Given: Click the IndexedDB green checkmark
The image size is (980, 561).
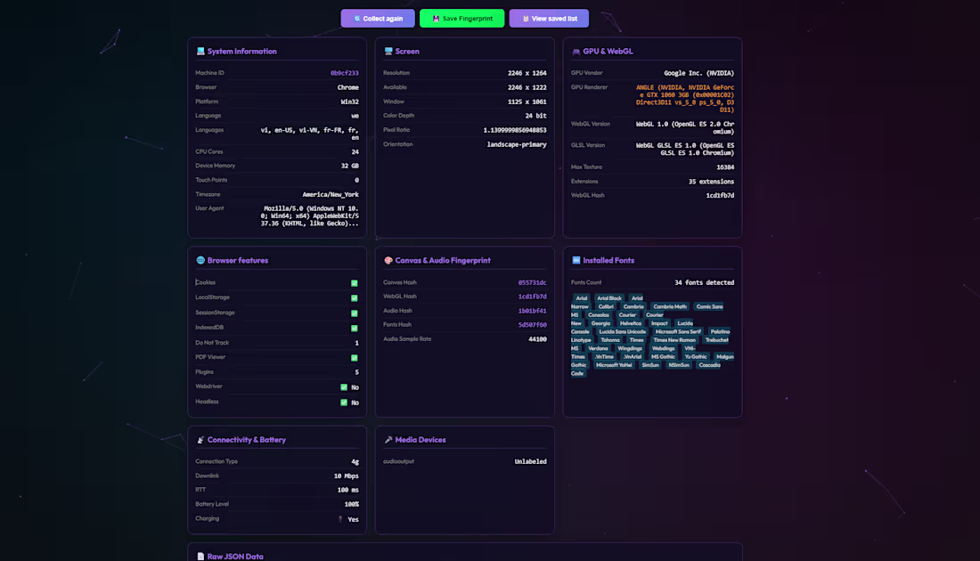Looking at the screenshot, I should pos(355,328).
